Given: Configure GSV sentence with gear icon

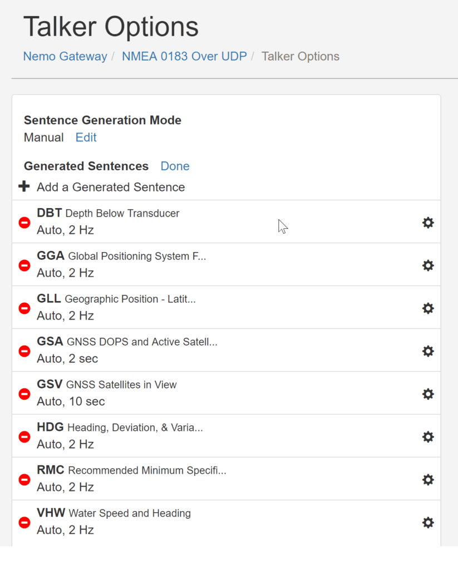Looking at the screenshot, I should [x=428, y=394].
